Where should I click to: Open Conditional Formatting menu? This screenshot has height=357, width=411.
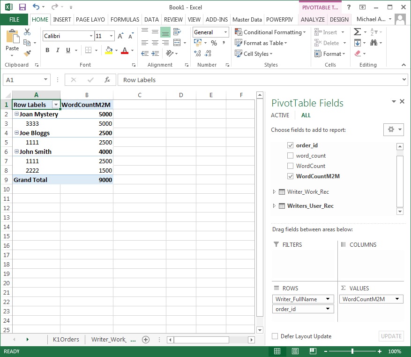270,32
